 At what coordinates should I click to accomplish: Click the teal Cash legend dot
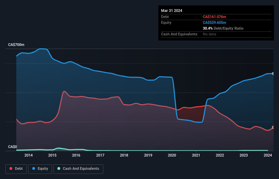click(59, 168)
